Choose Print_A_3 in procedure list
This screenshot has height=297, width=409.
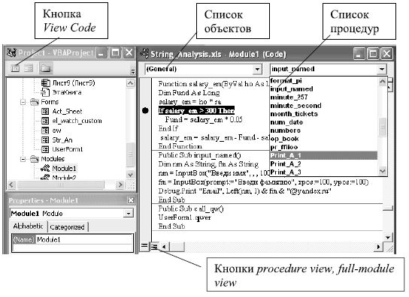[286, 172]
